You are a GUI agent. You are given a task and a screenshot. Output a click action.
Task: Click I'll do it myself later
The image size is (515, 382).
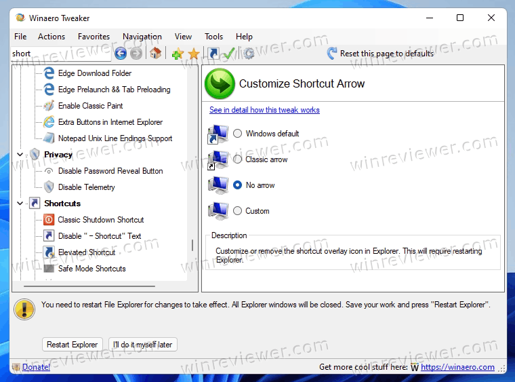pyautogui.click(x=142, y=345)
